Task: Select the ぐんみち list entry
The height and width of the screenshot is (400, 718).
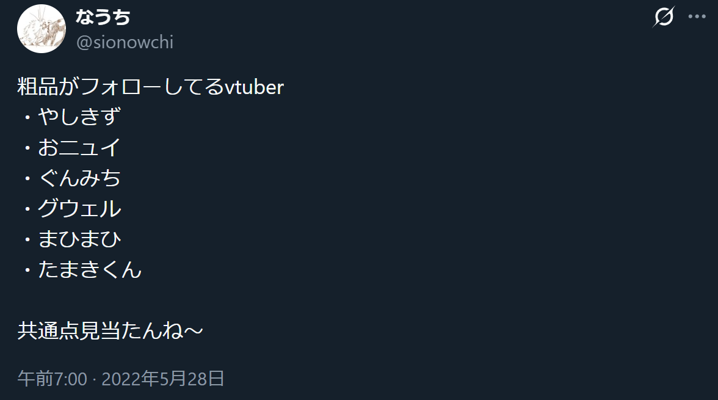Action: click(x=79, y=178)
